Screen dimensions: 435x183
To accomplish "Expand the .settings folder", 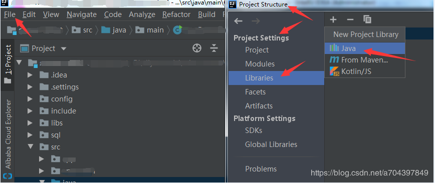I will (30, 87).
